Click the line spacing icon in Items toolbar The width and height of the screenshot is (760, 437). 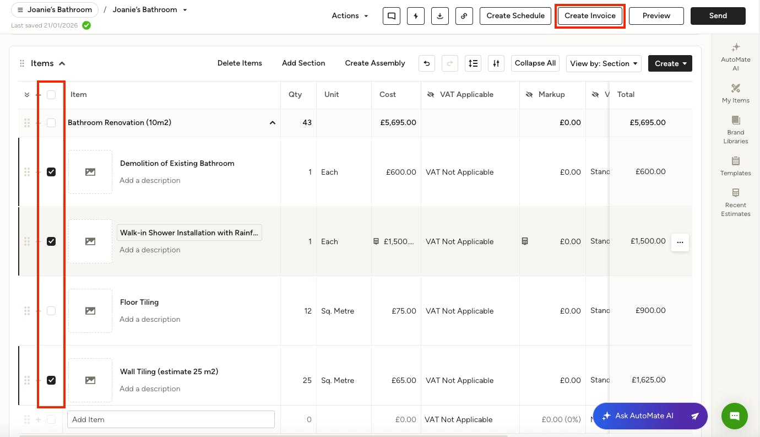coord(473,63)
